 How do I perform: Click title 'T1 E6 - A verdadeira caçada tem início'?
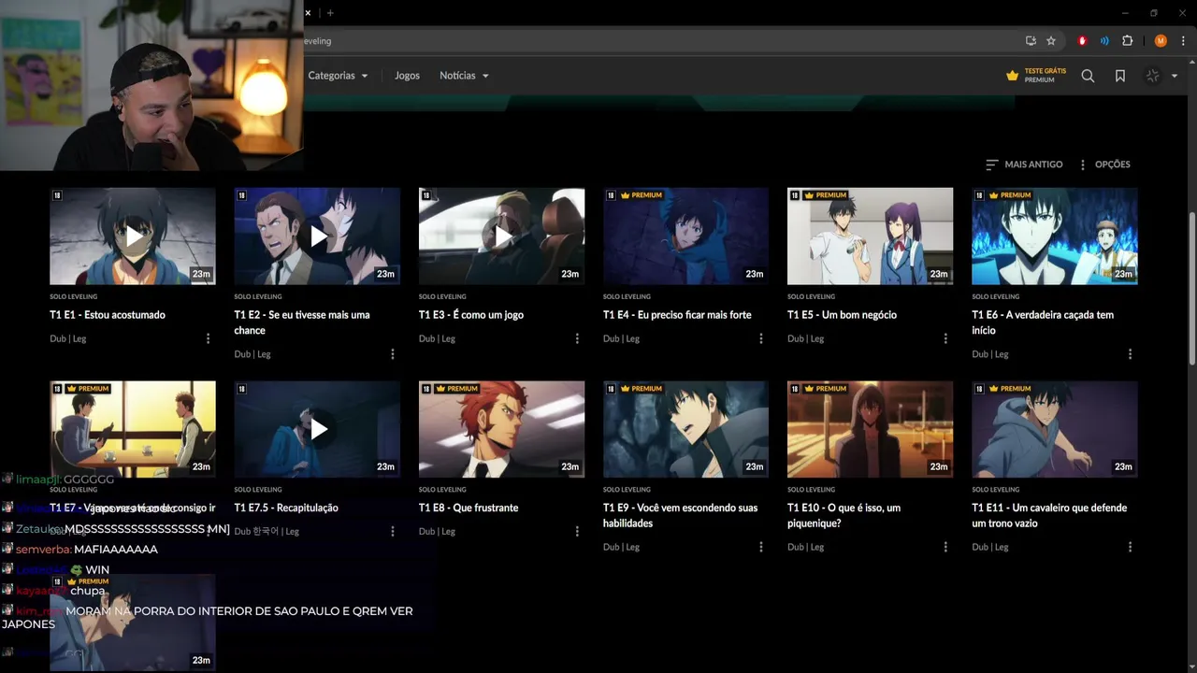tap(1043, 322)
